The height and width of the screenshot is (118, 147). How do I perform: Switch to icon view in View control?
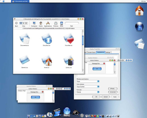(x=21, y=23)
